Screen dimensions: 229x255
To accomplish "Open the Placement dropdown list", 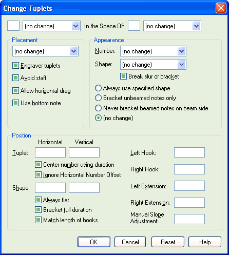I will pyautogui.click(x=45, y=51).
